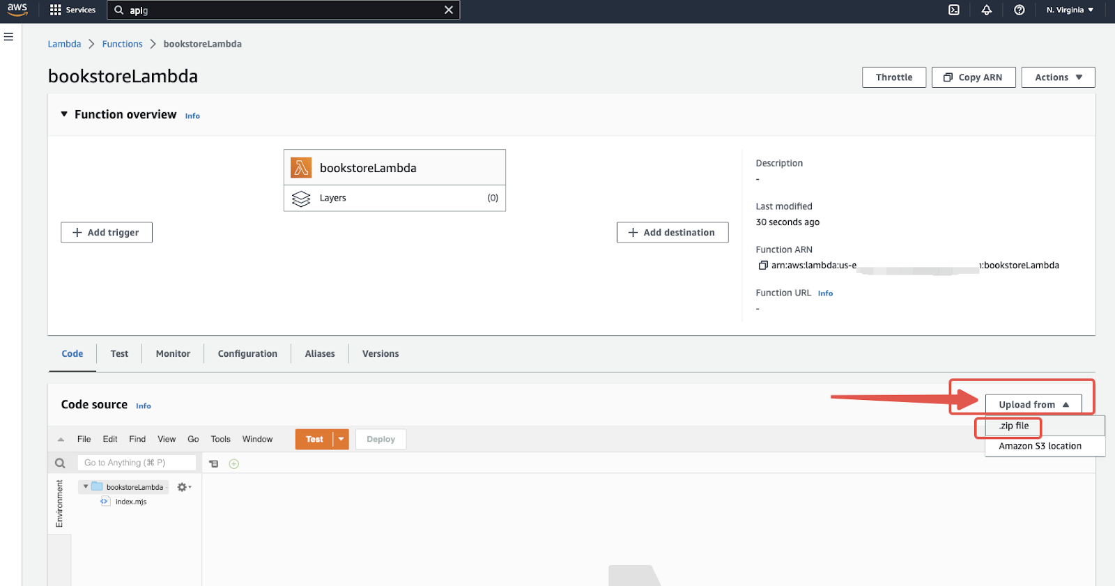The width and height of the screenshot is (1115, 586).
Task: Click the Add destination button
Action: click(672, 233)
